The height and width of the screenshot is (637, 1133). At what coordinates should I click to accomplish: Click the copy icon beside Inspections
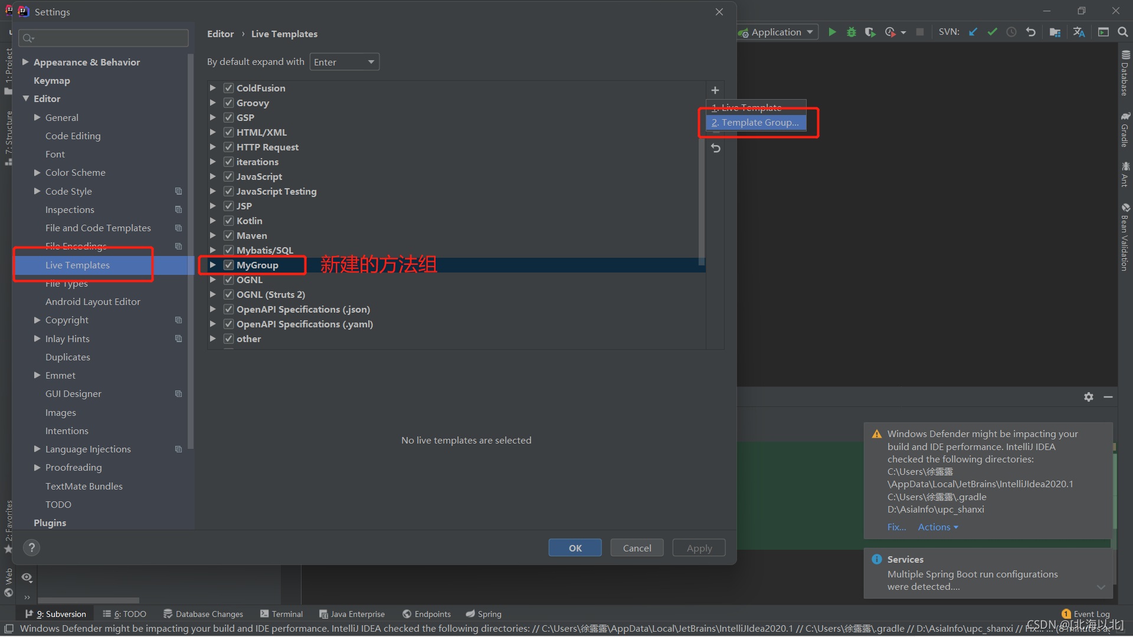click(178, 209)
